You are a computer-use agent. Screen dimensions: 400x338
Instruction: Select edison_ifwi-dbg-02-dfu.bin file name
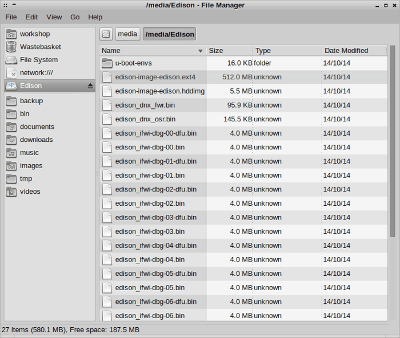click(156, 189)
